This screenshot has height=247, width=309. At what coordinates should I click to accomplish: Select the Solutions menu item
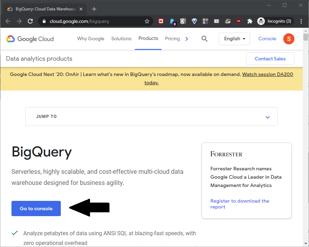[x=121, y=39]
